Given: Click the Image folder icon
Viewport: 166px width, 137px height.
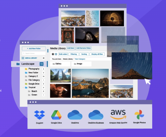Looking at the screenshot, I should (x=75, y=64).
